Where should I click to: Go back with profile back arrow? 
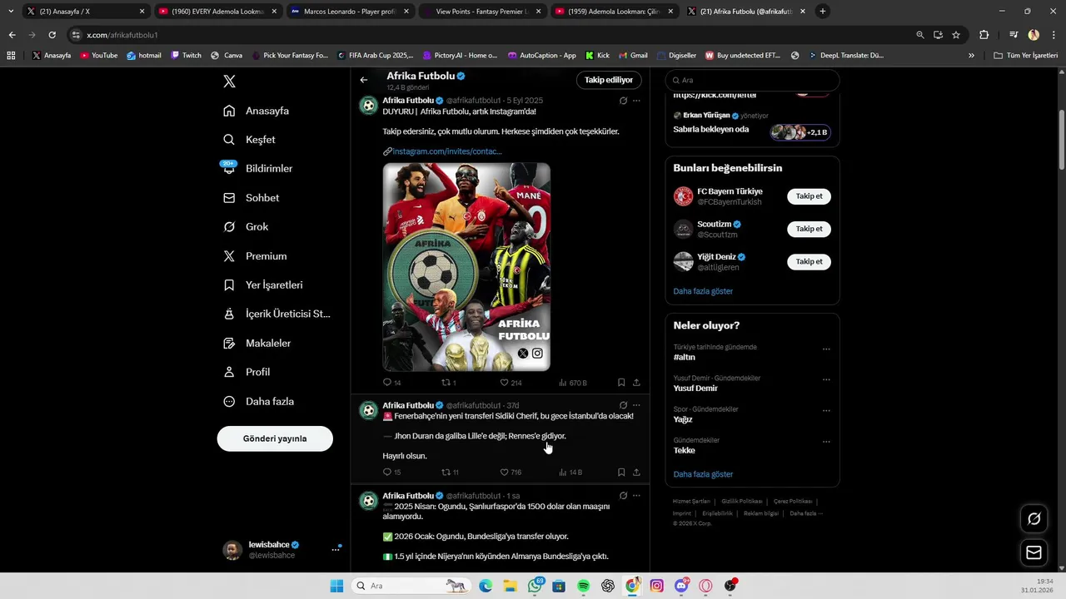click(x=364, y=80)
